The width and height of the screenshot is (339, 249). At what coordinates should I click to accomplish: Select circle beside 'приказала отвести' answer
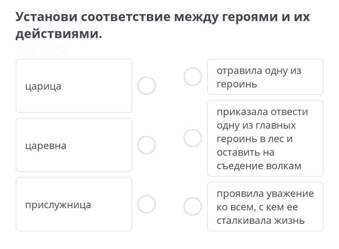pyautogui.click(x=193, y=138)
